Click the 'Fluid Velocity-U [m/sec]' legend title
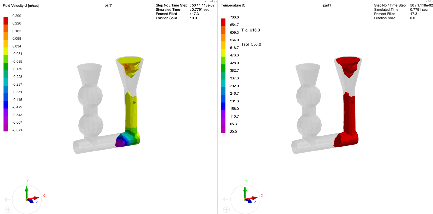433x214 pixels. tap(21, 5)
